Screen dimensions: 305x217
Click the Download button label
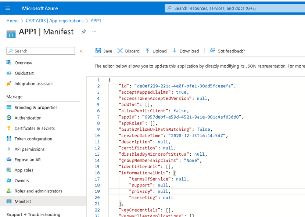(x=189, y=51)
